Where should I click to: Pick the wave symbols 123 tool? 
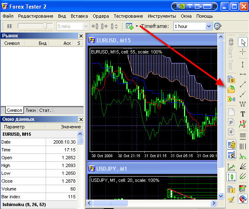(243, 124)
